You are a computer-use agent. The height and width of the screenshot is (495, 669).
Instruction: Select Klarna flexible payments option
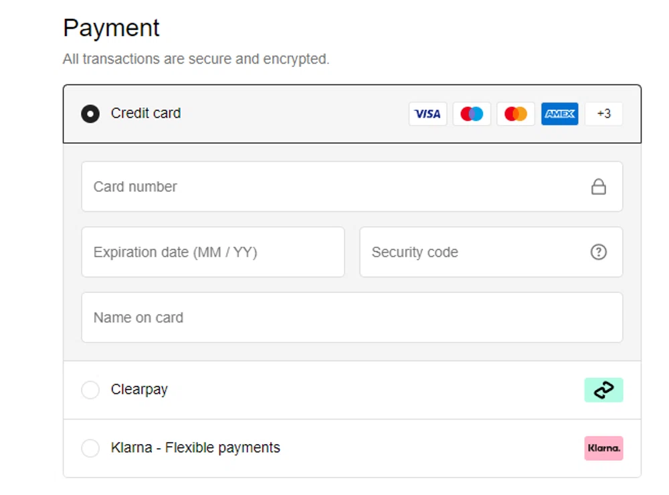(90, 448)
